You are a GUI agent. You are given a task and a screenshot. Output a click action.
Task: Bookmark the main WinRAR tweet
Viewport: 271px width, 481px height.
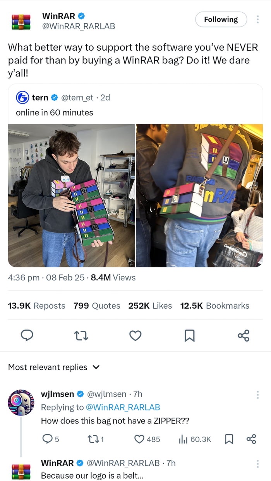(x=189, y=336)
